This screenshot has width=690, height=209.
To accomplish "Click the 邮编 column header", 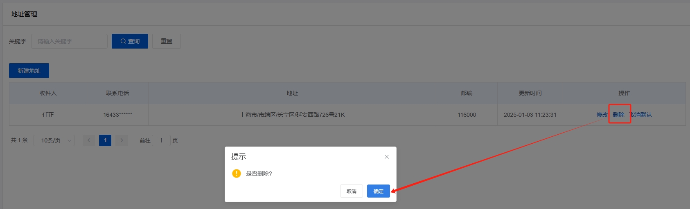I will pyautogui.click(x=467, y=93).
